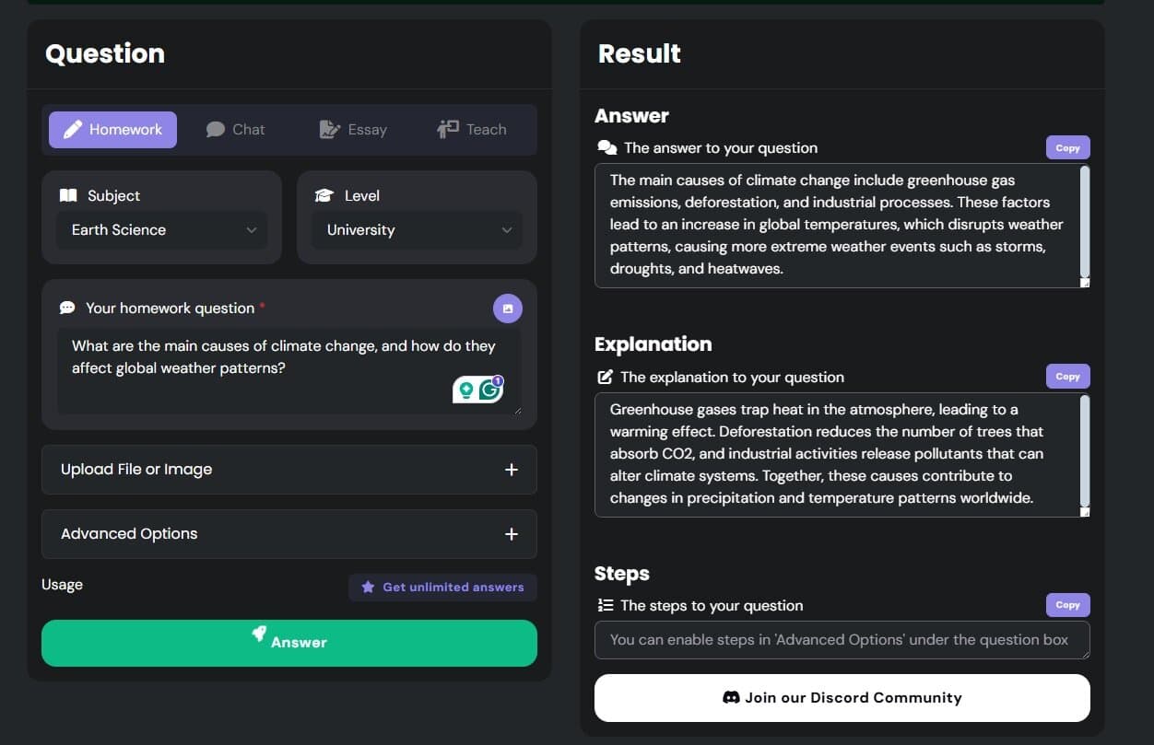Select Teach mode instead of Homework
Screen dimensions: 1154x745
click(x=471, y=129)
